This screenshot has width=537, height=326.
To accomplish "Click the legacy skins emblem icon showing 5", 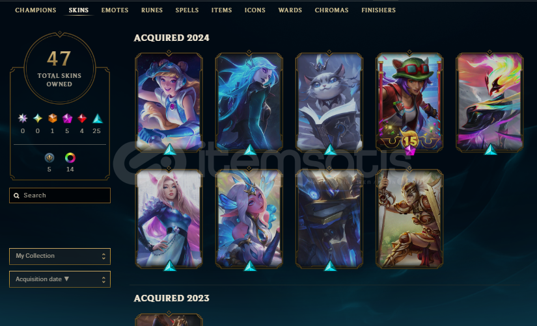I will tap(49, 158).
